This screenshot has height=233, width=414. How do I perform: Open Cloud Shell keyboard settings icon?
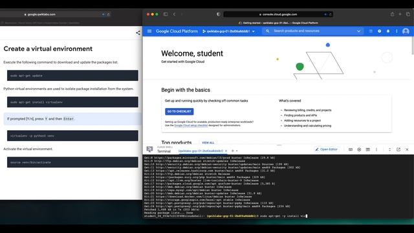pyautogui.click(x=351, y=150)
